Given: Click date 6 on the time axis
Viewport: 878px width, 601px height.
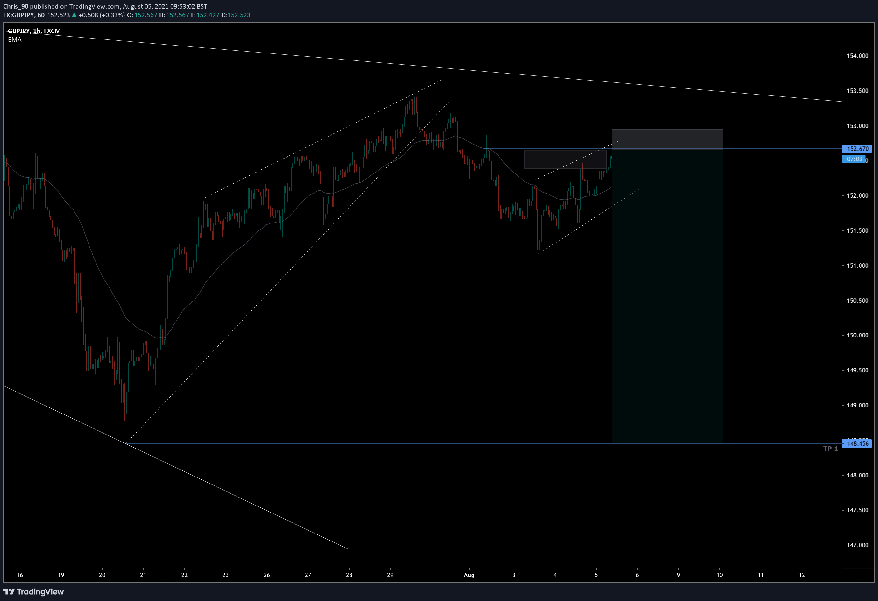Looking at the screenshot, I should (x=637, y=575).
